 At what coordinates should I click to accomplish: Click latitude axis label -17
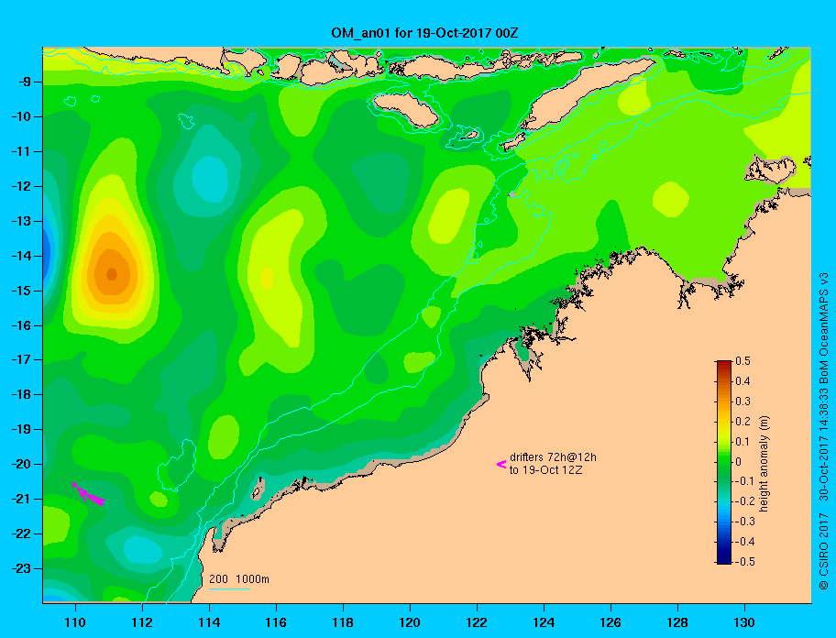(x=21, y=359)
